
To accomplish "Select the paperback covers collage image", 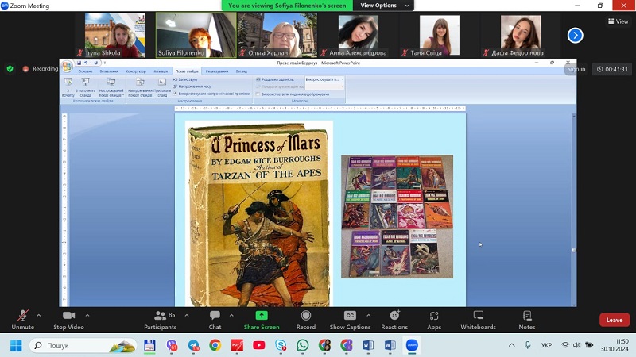I will tap(397, 216).
